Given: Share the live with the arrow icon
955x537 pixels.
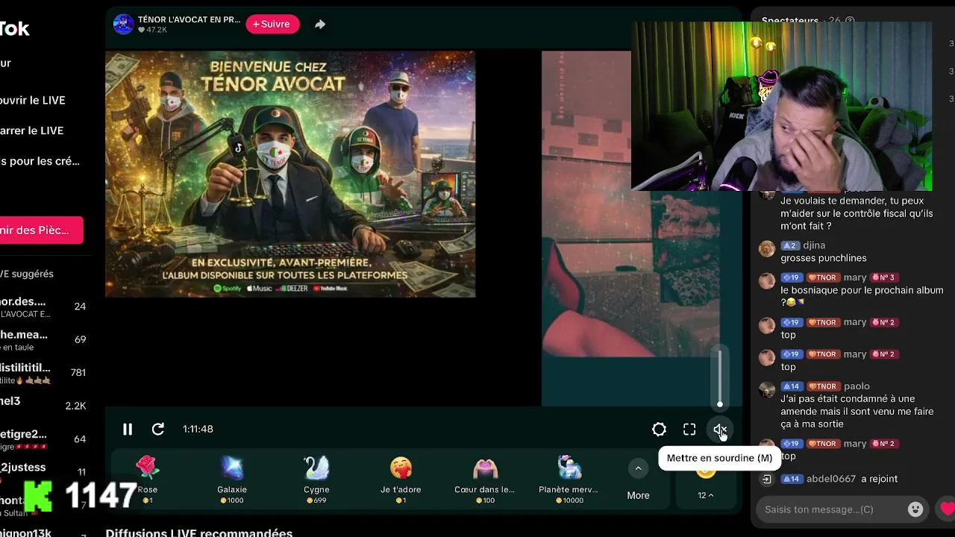Looking at the screenshot, I should pyautogui.click(x=320, y=24).
